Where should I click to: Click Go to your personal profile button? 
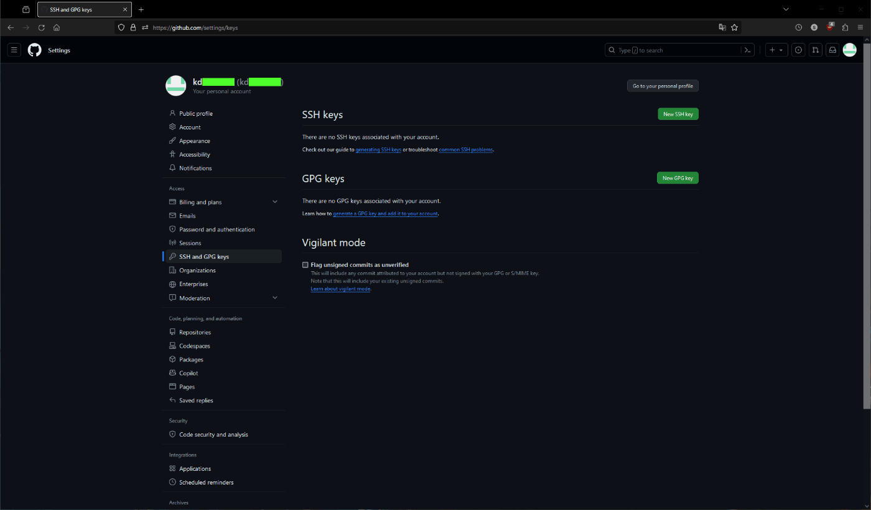pos(663,86)
